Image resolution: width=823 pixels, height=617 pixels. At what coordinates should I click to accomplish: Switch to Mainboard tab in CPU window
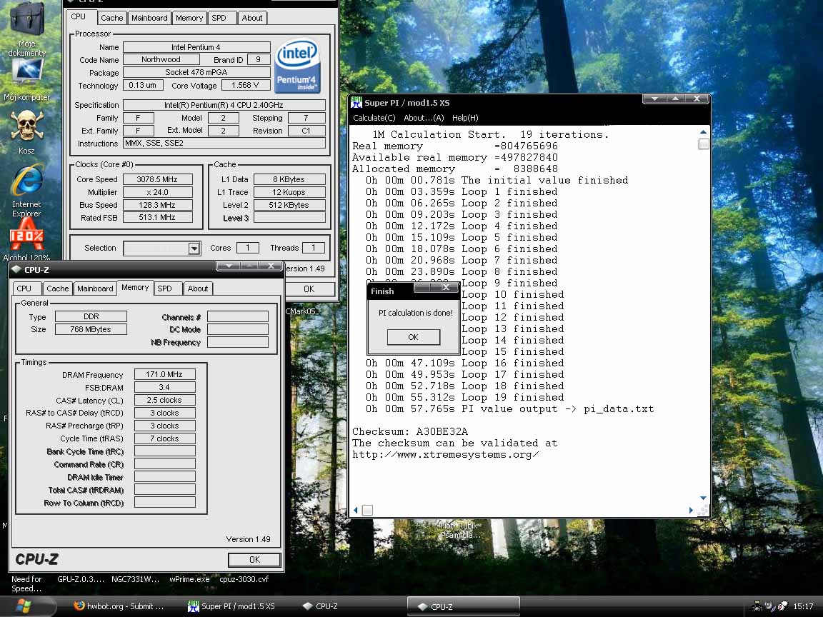pyautogui.click(x=149, y=18)
